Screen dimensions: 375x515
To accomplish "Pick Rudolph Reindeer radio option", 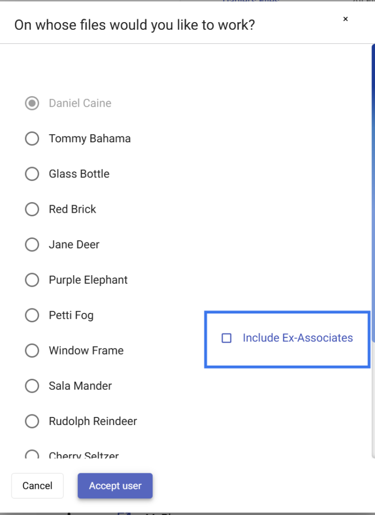I will tap(32, 421).
